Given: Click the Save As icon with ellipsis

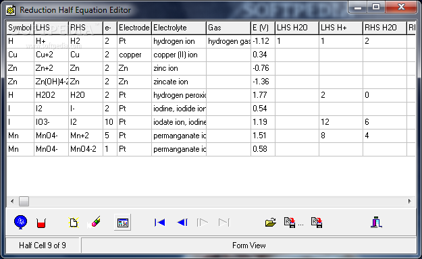Looking at the screenshot, I should click(293, 223).
